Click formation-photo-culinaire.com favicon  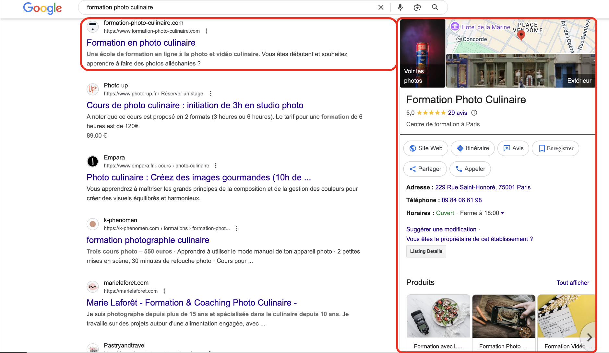(93, 27)
